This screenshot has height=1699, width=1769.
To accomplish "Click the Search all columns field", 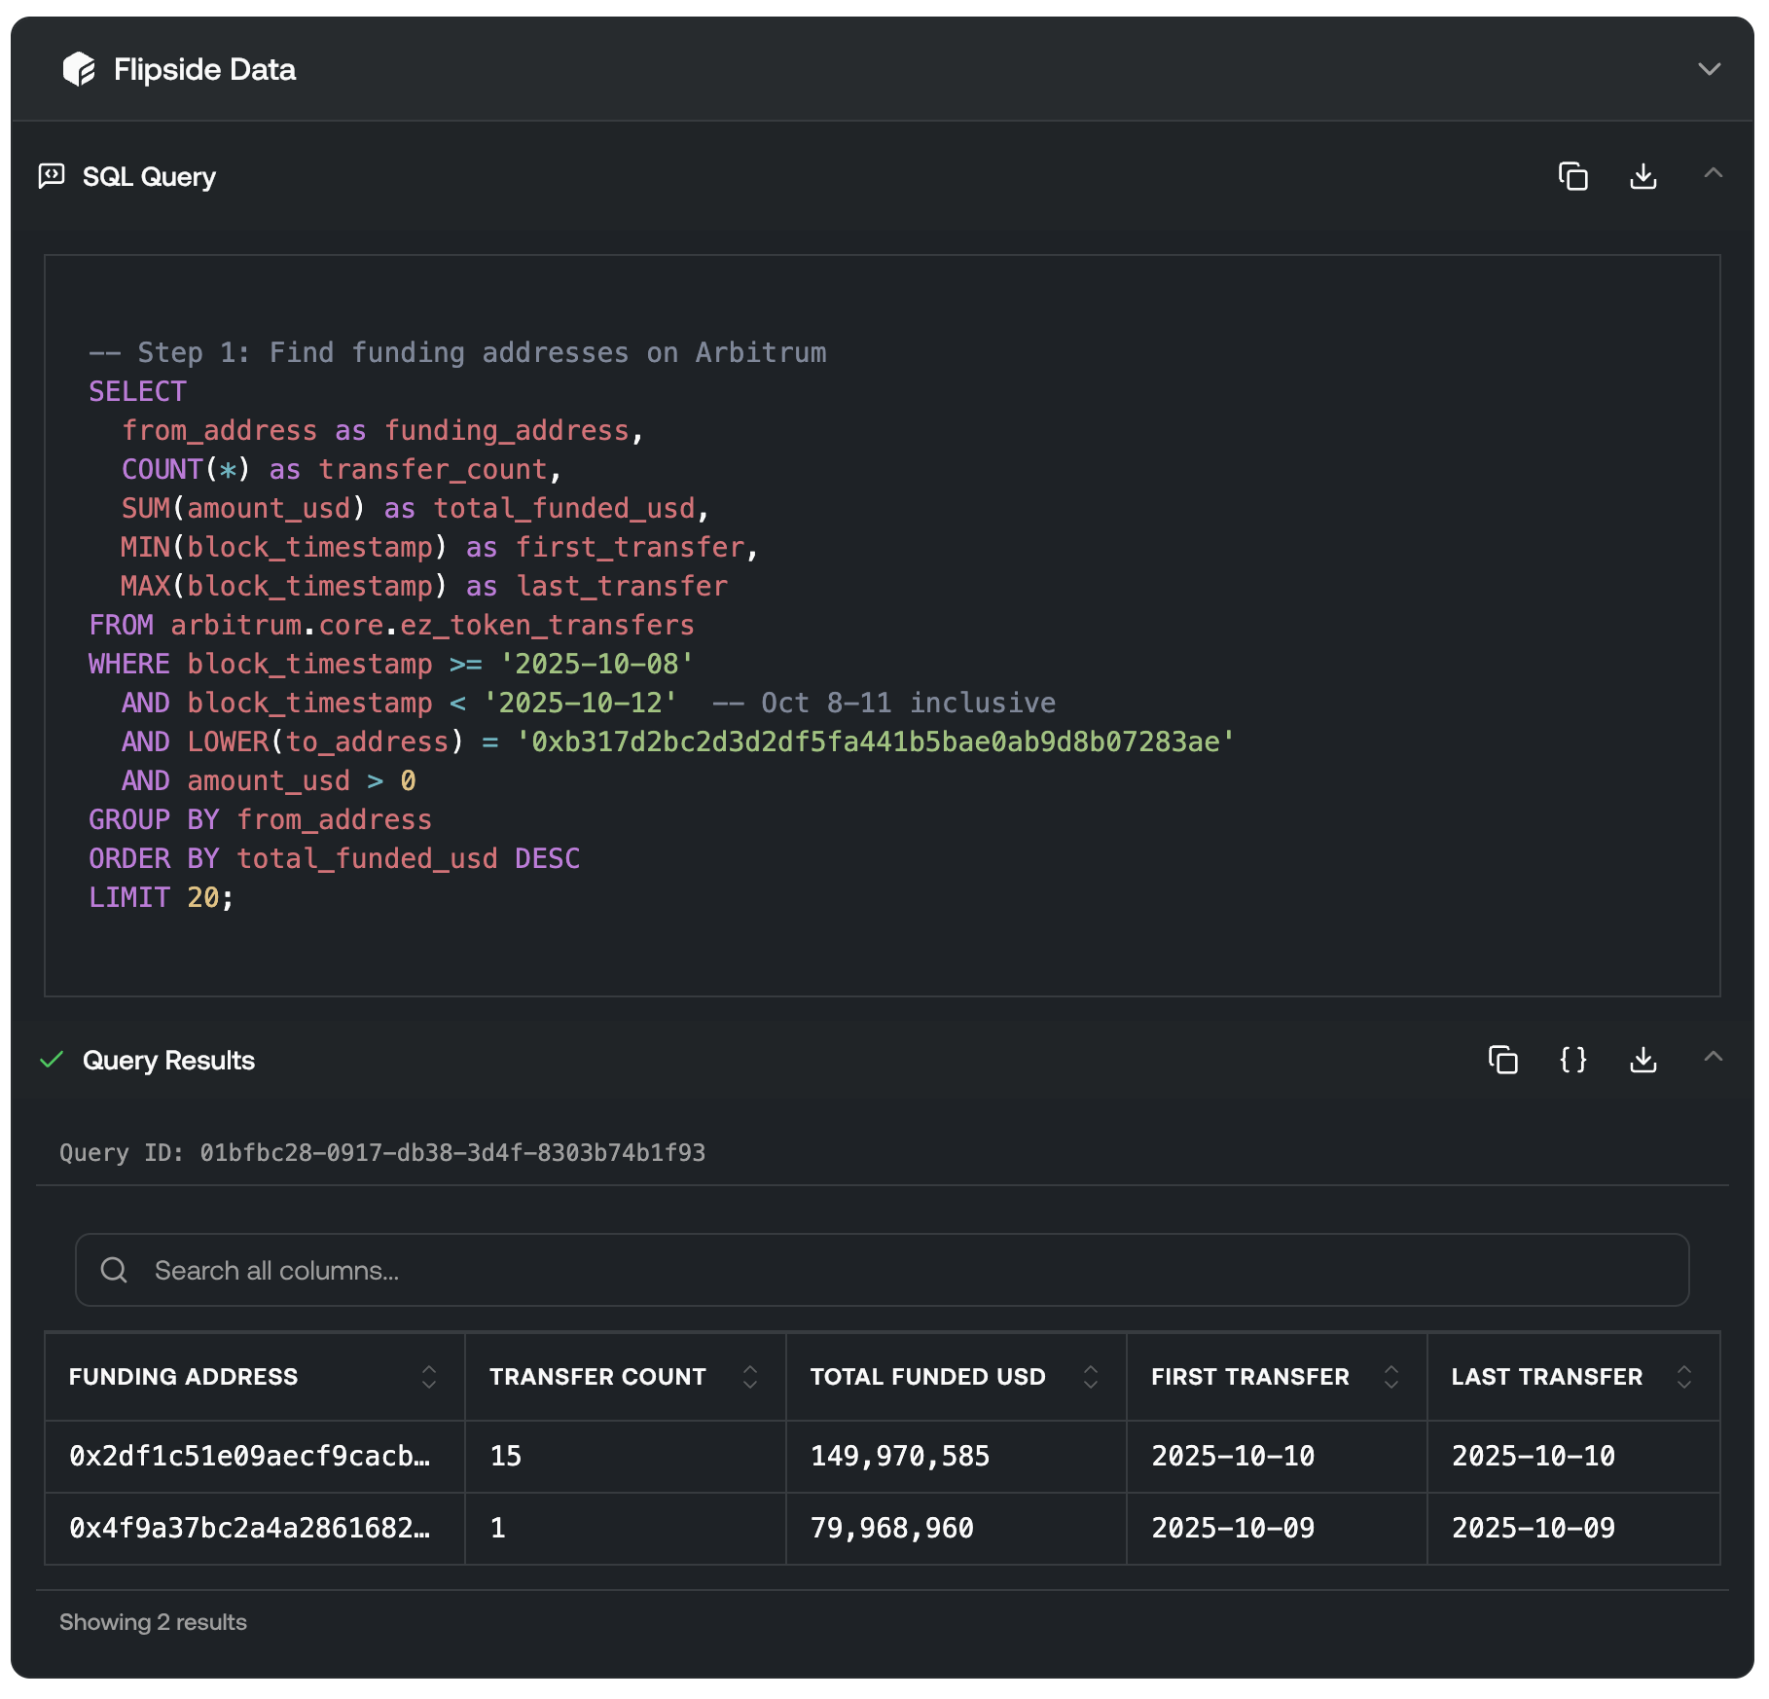I will click(882, 1270).
